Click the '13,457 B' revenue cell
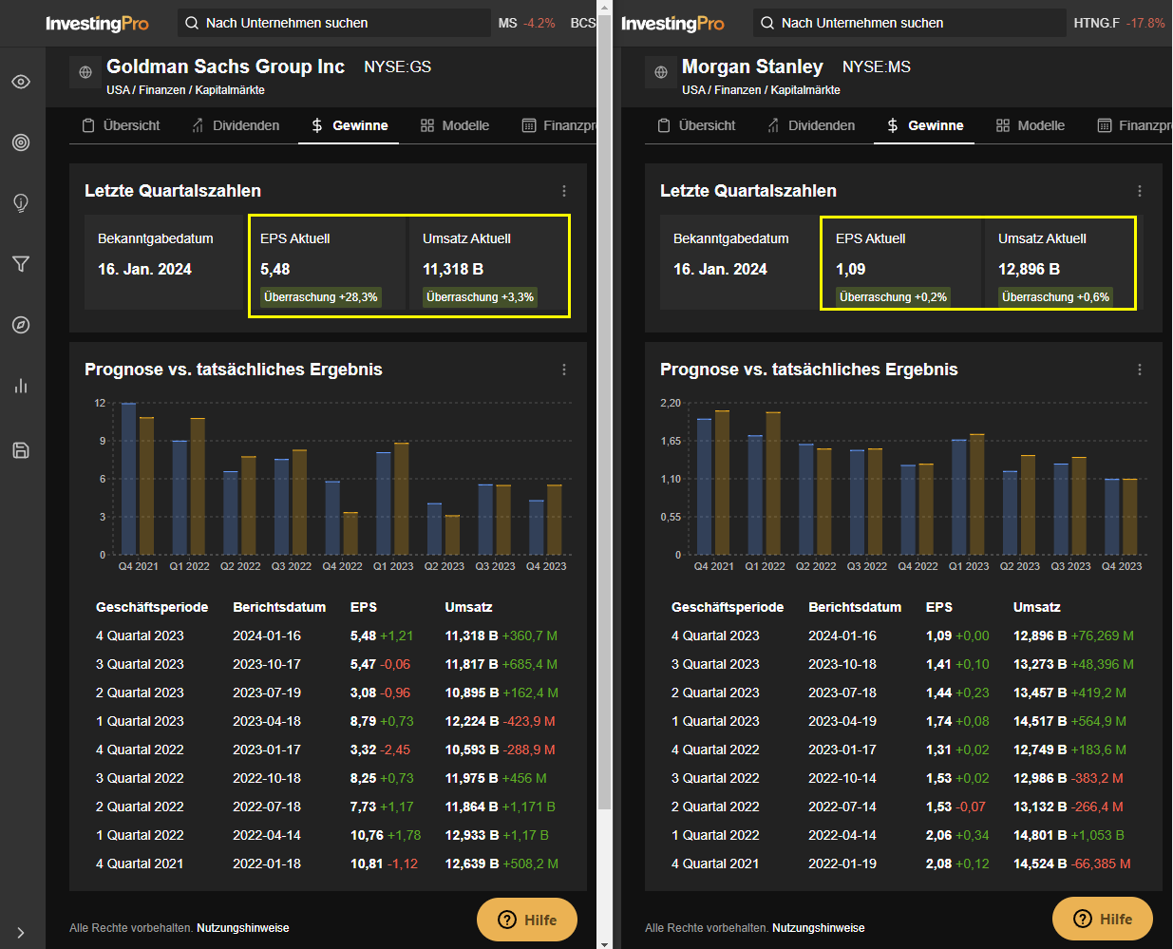 [1040, 693]
